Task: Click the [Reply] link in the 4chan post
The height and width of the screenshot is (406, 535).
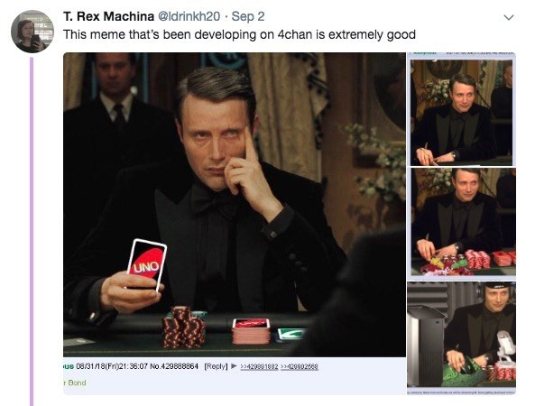Action: click(x=216, y=366)
